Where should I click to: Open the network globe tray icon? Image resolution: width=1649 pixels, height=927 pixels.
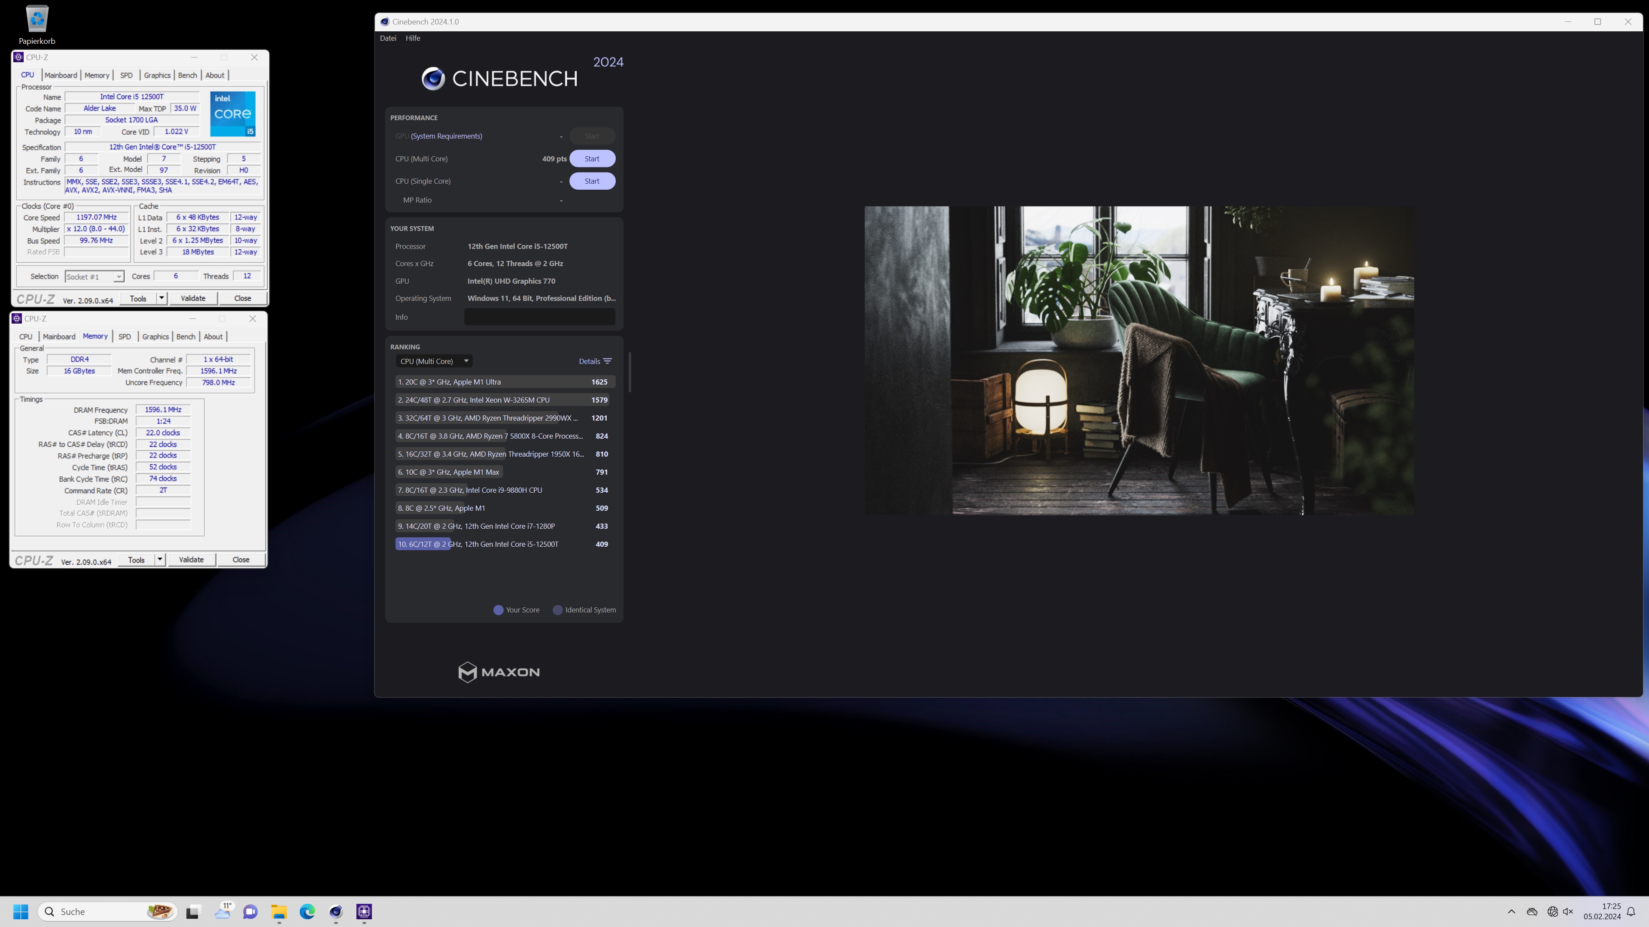pos(1552,912)
